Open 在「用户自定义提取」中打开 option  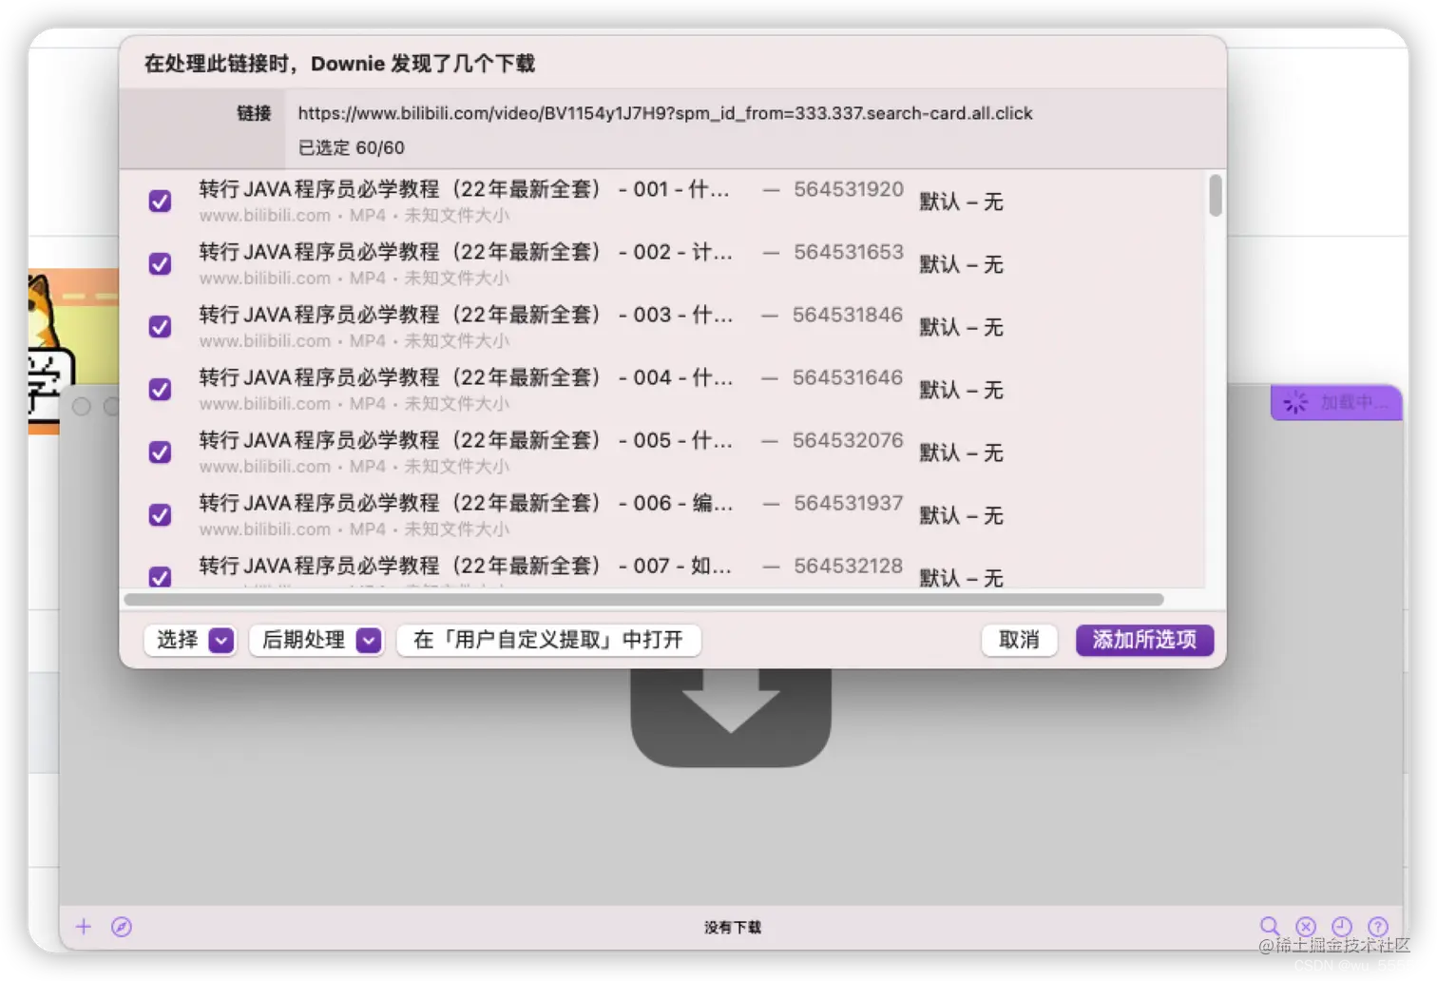pos(548,640)
